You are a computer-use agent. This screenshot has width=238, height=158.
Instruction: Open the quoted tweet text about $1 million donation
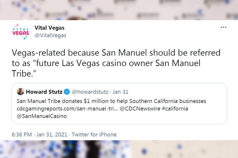point(111,101)
